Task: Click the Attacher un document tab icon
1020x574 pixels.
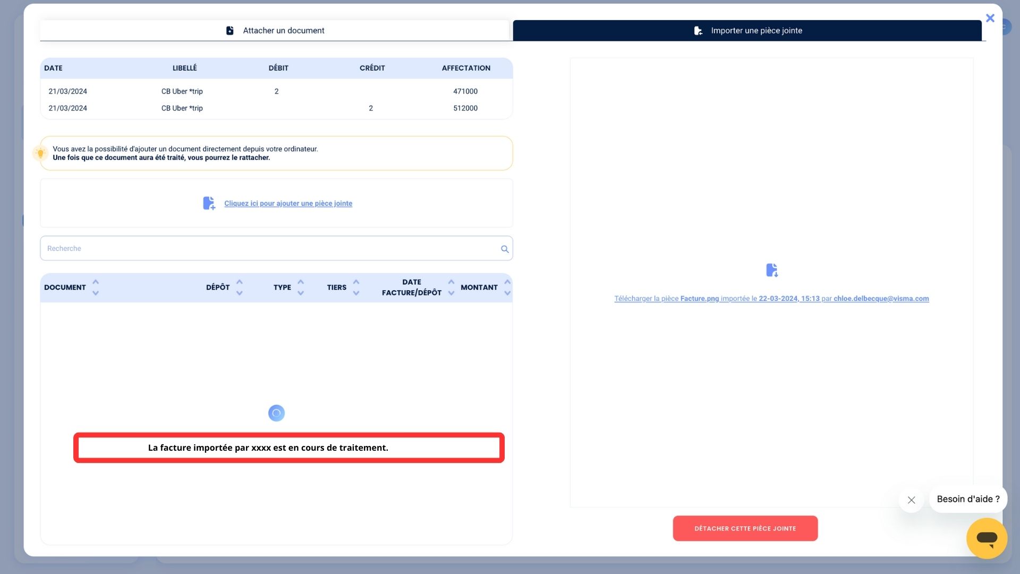Action: coord(230,30)
